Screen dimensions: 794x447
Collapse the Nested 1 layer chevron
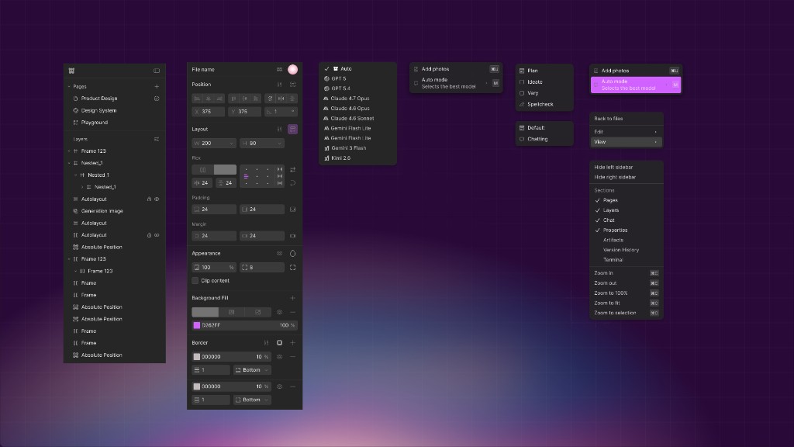(x=75, y=175)
